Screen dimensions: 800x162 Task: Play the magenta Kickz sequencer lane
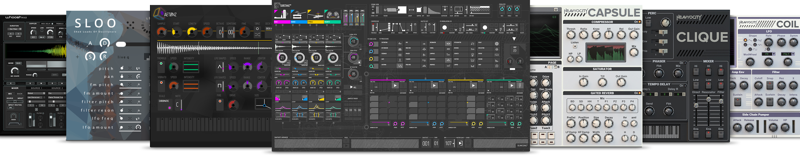point(395,86)
